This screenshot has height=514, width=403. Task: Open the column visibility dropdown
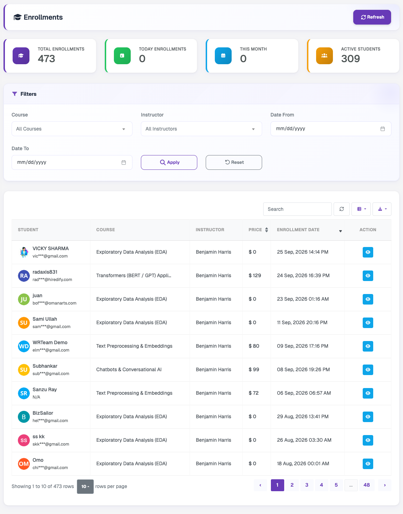click(361, 209)
